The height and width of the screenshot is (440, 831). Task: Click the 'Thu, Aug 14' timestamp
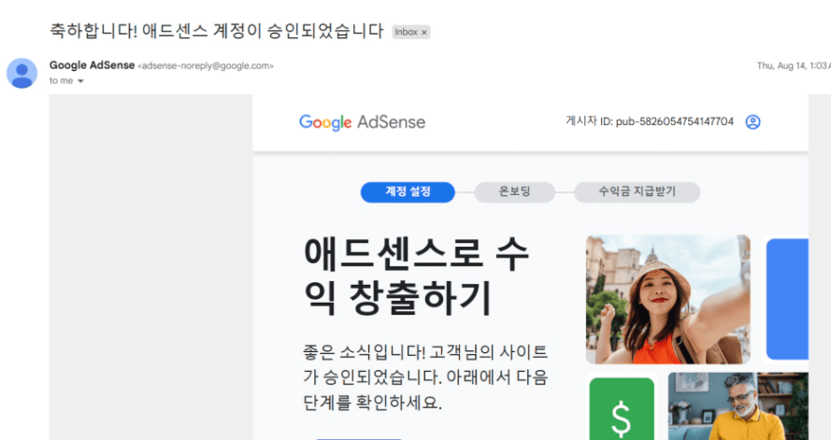[794, 65]
